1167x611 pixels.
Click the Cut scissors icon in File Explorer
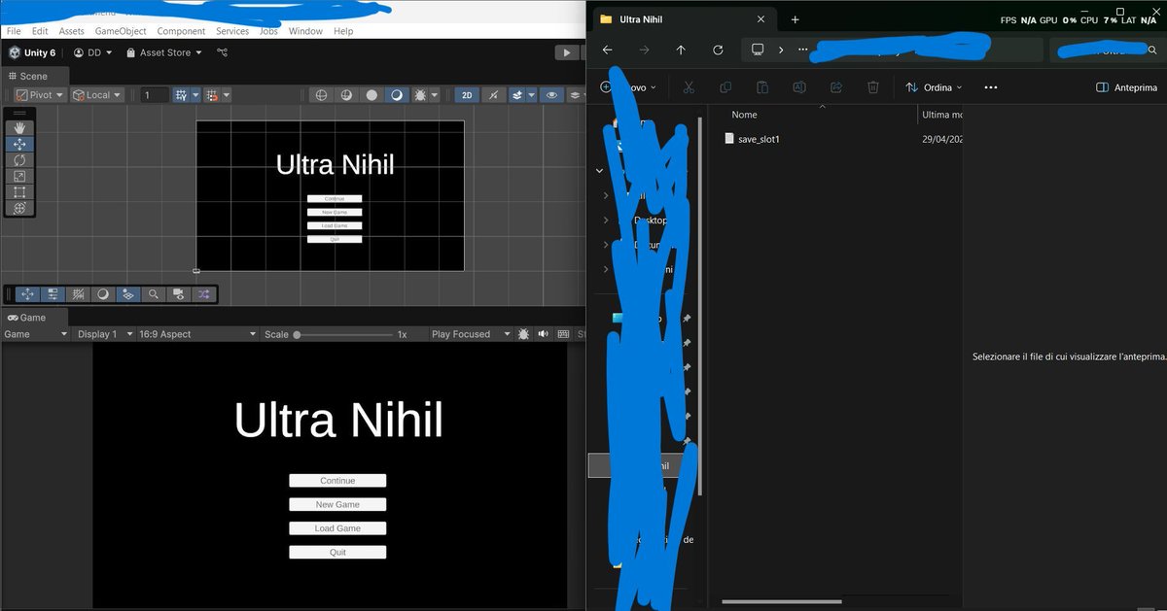click(x=689, y=87)
